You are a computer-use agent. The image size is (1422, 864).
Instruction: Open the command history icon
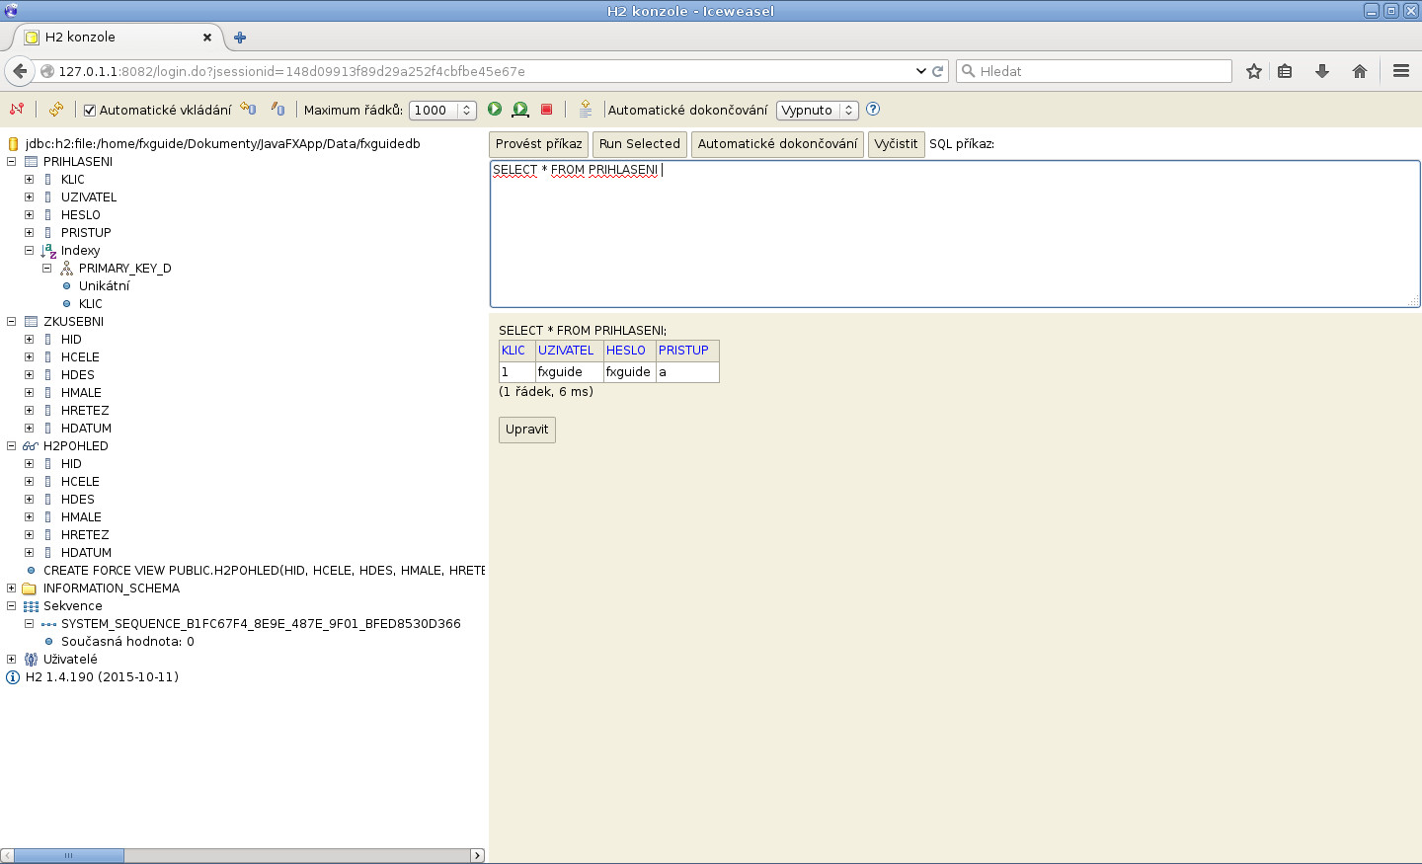point(586,110)
